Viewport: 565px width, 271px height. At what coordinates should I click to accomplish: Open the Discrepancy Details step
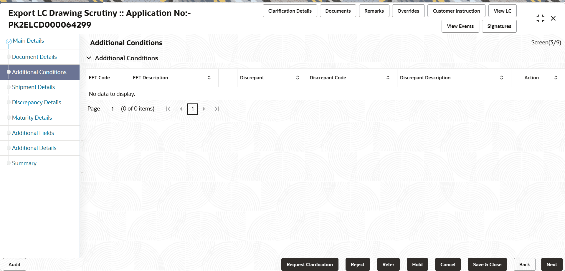click(37, 102)
